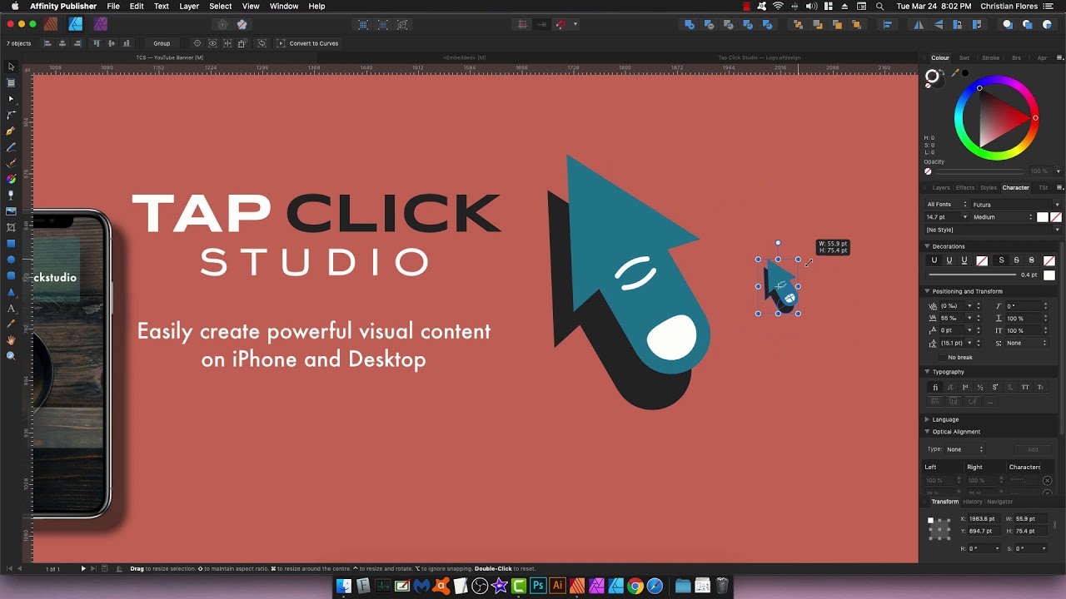Open macOS Spotlight search icon
Screen dimensions: 1066x599
879,6
